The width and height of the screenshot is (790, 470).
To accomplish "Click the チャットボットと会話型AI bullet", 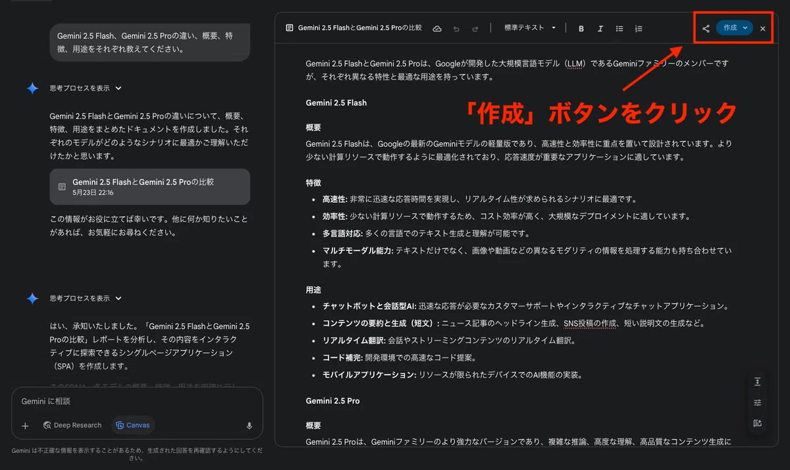I will (525, 306).
